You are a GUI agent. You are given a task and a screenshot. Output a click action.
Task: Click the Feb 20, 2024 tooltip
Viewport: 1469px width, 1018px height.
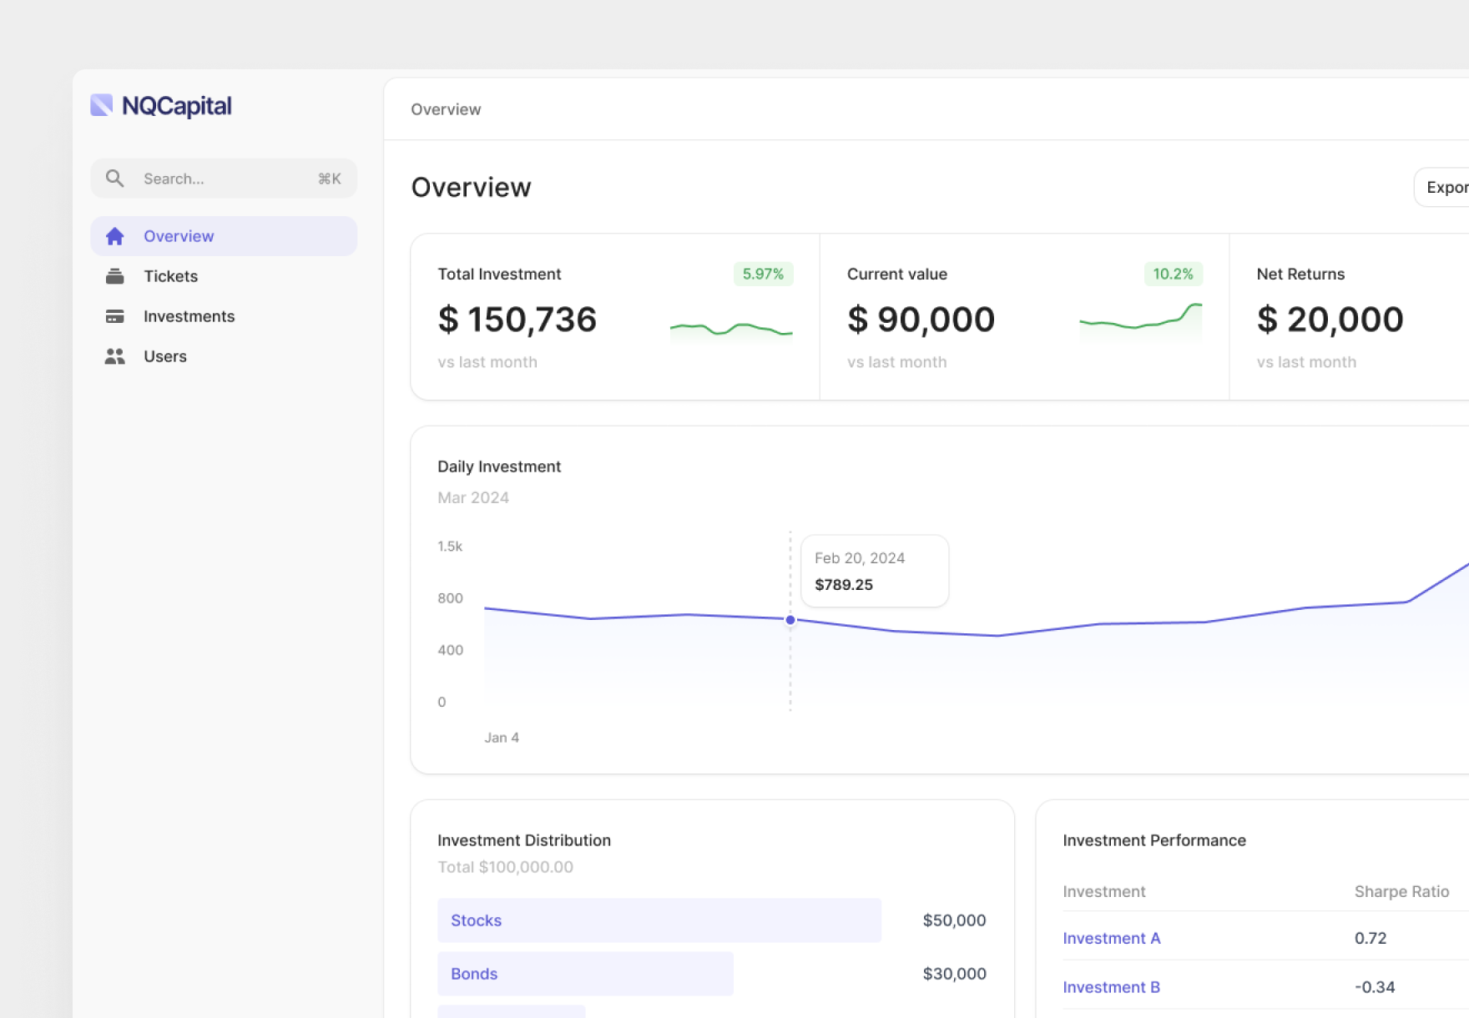tap(875, 572)
